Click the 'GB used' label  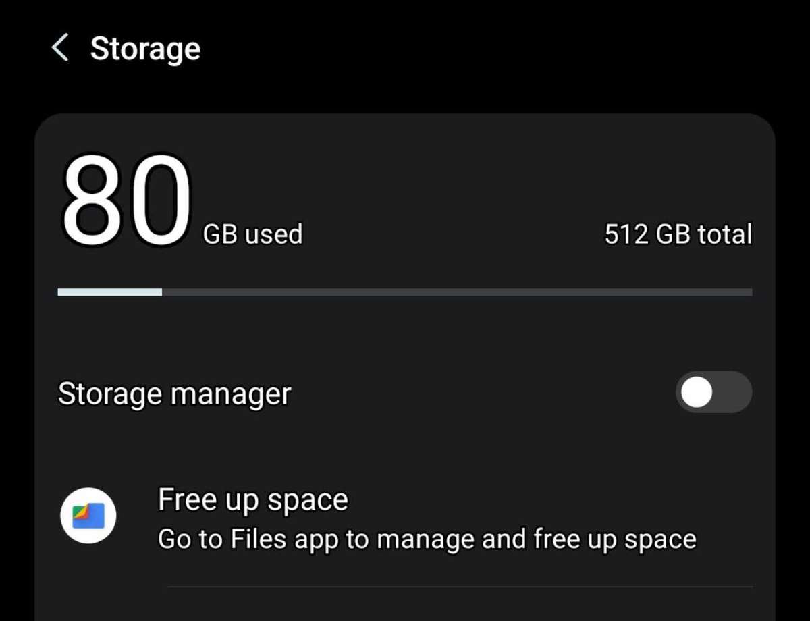[253, 234]
